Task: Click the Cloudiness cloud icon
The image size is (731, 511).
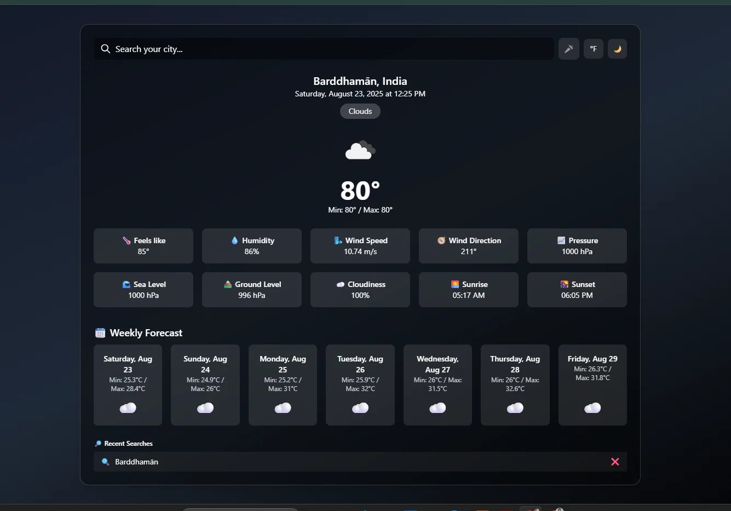Action: (339, 284)
